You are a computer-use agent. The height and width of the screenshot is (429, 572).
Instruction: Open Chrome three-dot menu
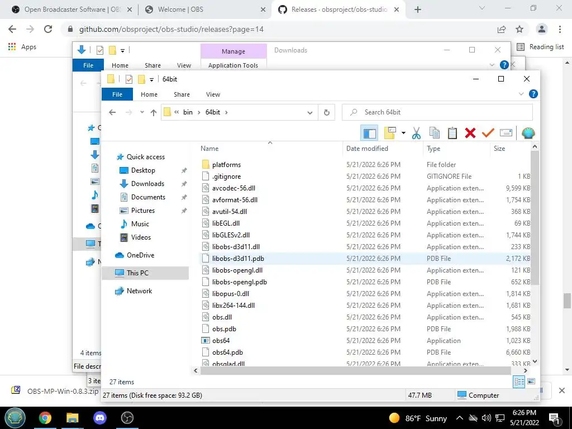(560, 29)
